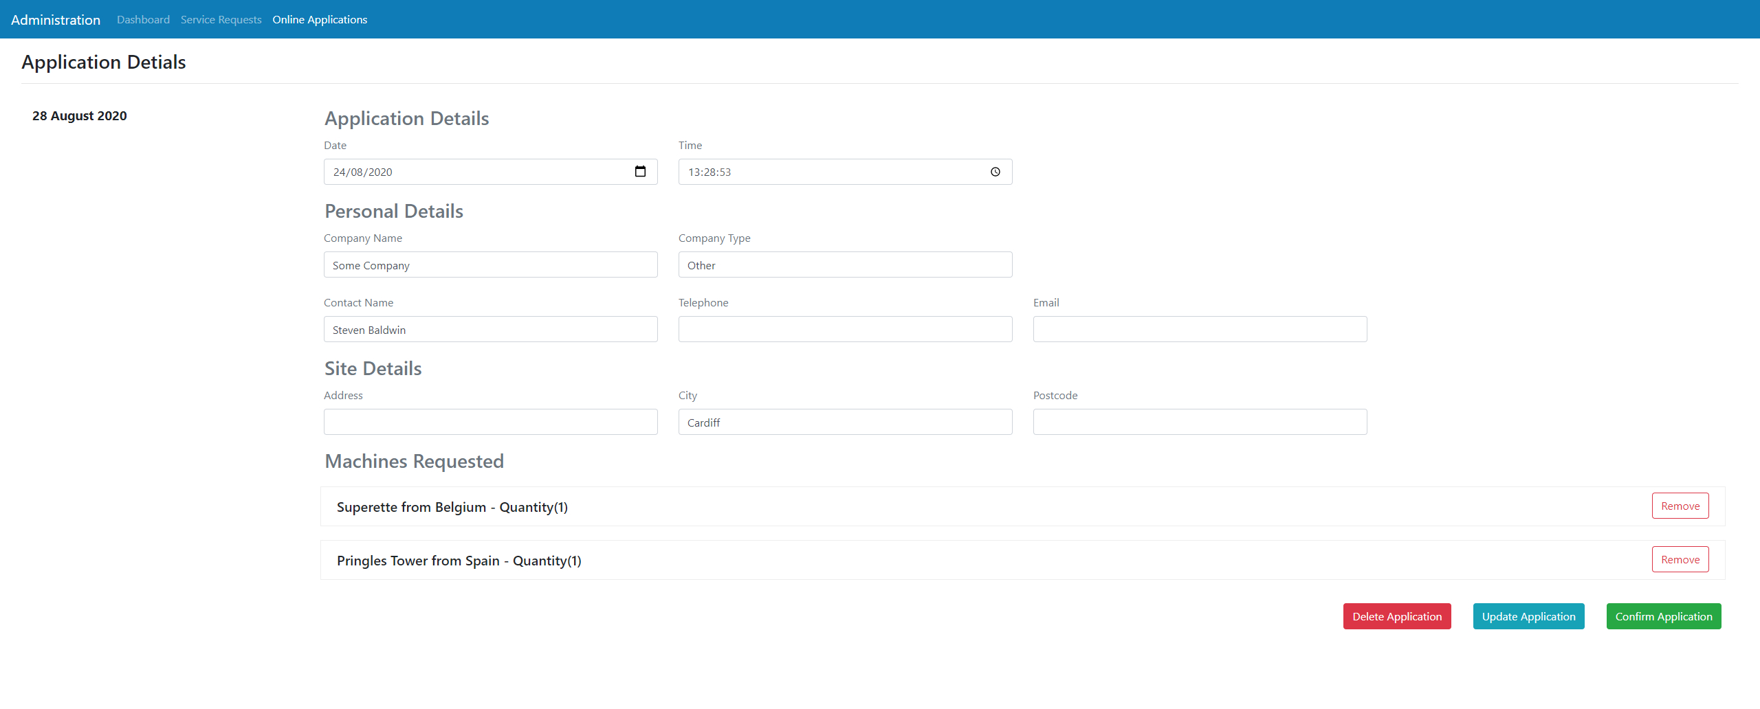Viewport: 1760px width, 709px height.
Task: Click the City field containing Cardiff
Action: point(845,423)
